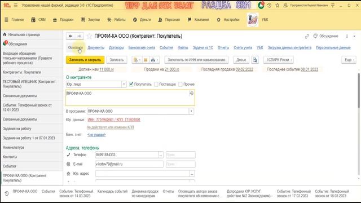Open the Компания section

coord(199,20)
